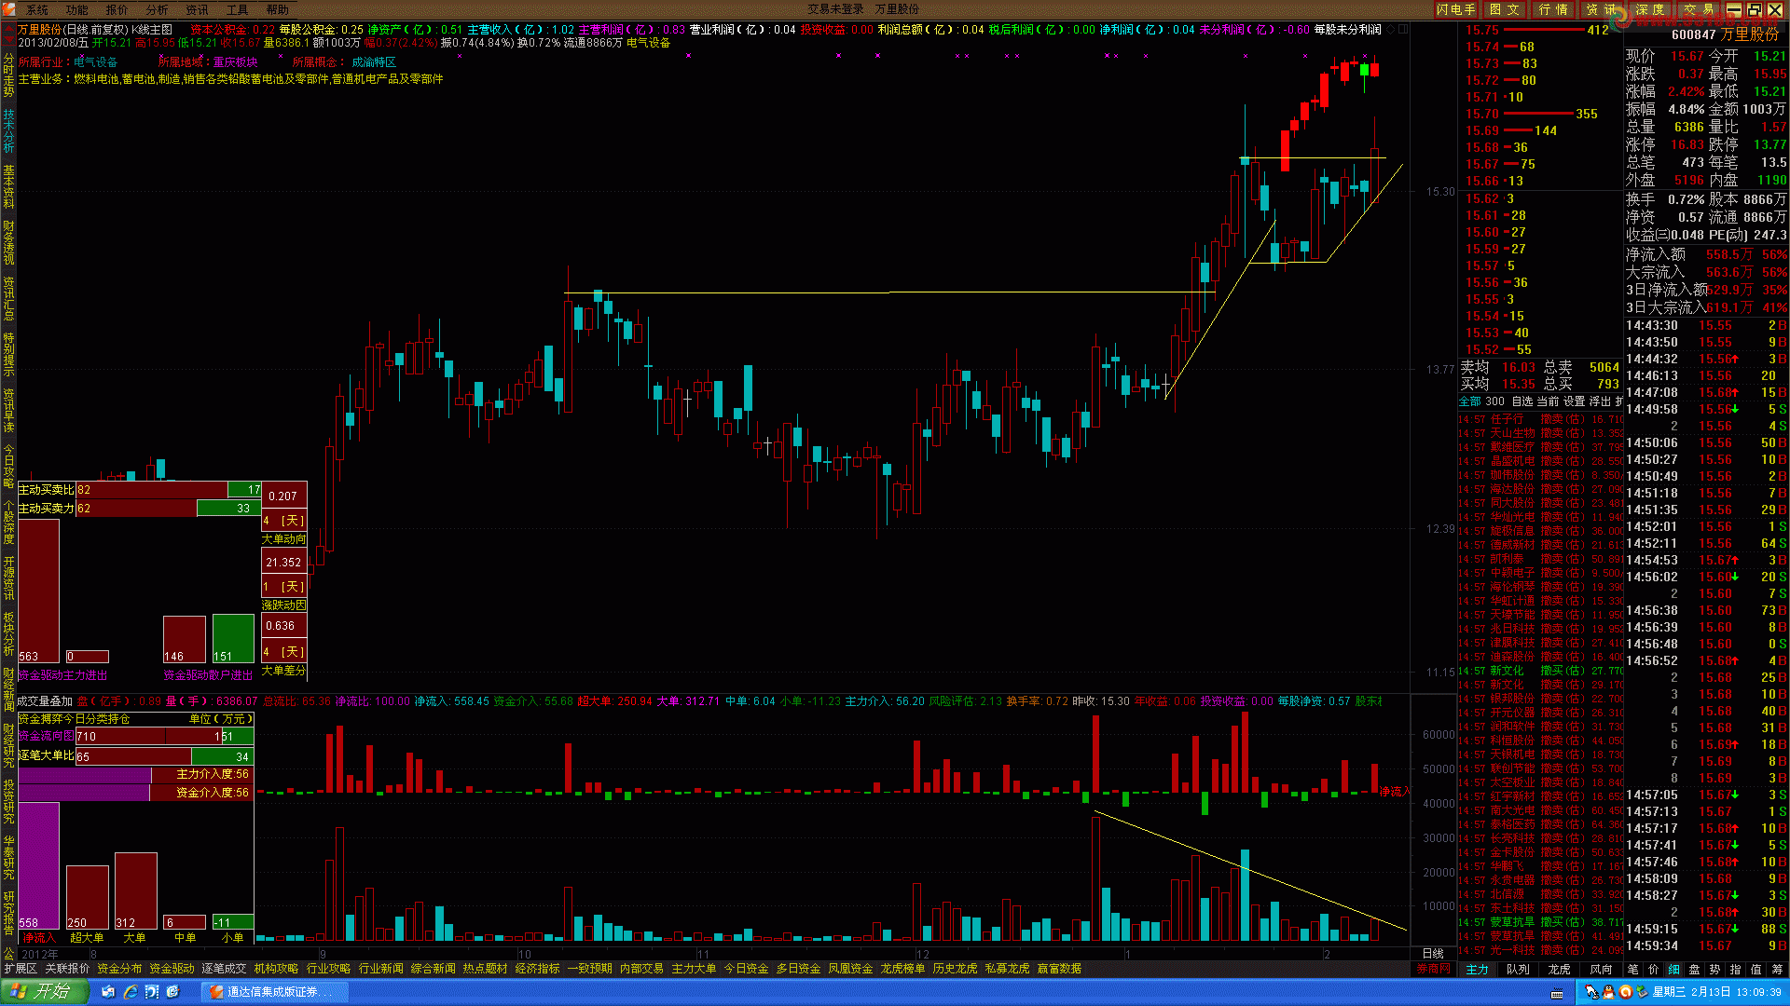The height and width of the screenshot is (1006, 1790).
Task: Switch to the 逐笔成交 bottom tab
Action: coord(224,969)
